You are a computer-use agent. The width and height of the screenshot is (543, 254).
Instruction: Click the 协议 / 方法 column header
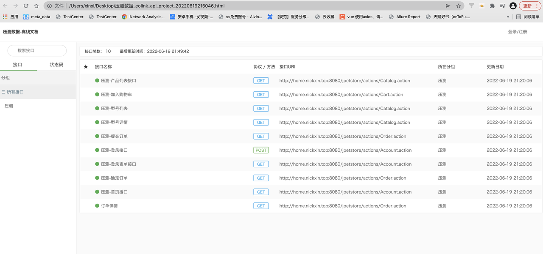click(x=264, y=67)
